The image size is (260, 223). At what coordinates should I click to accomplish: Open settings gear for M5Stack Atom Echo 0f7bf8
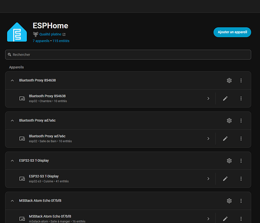[229, 201]
